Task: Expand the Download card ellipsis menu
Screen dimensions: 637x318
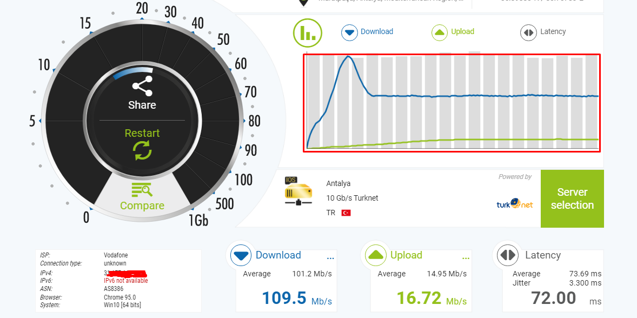Action: tap(330, 258)
